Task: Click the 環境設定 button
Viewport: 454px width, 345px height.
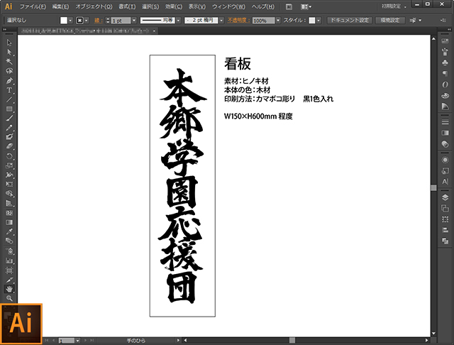Action: 390,21
